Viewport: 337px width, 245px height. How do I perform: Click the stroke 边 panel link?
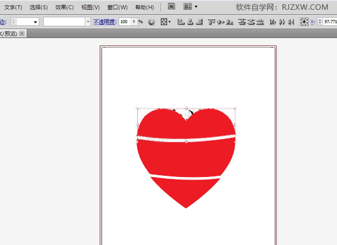(3, 21)
